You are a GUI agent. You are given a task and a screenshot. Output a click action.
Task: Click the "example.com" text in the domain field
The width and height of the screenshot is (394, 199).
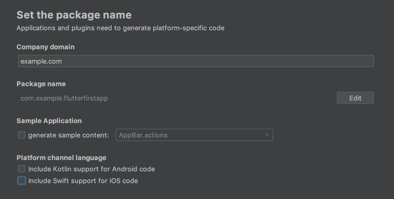(x=41, y=62)
